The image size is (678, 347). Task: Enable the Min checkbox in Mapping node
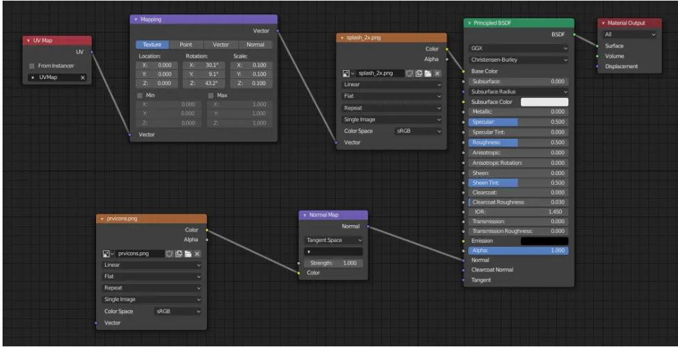[x=139, y=95]
